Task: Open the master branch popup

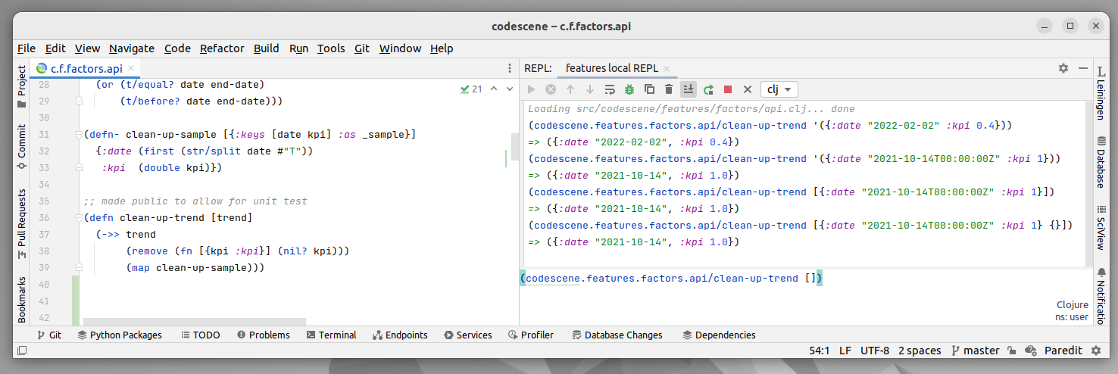Action: click(975, 351)
